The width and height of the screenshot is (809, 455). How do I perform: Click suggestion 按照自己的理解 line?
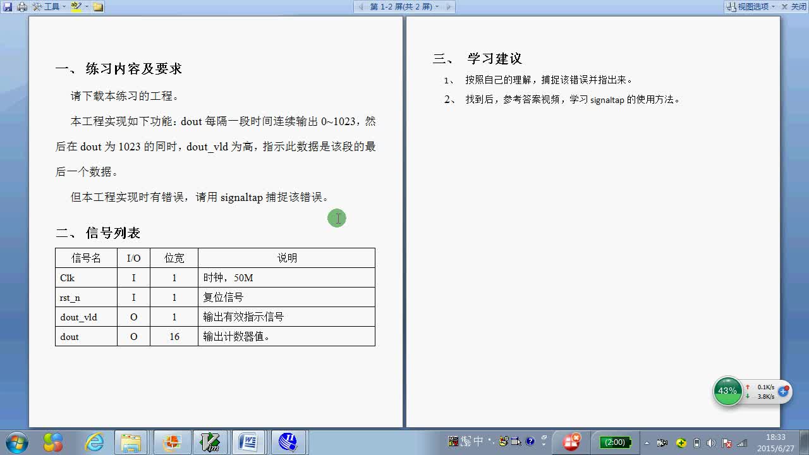[x=549, y=80]
